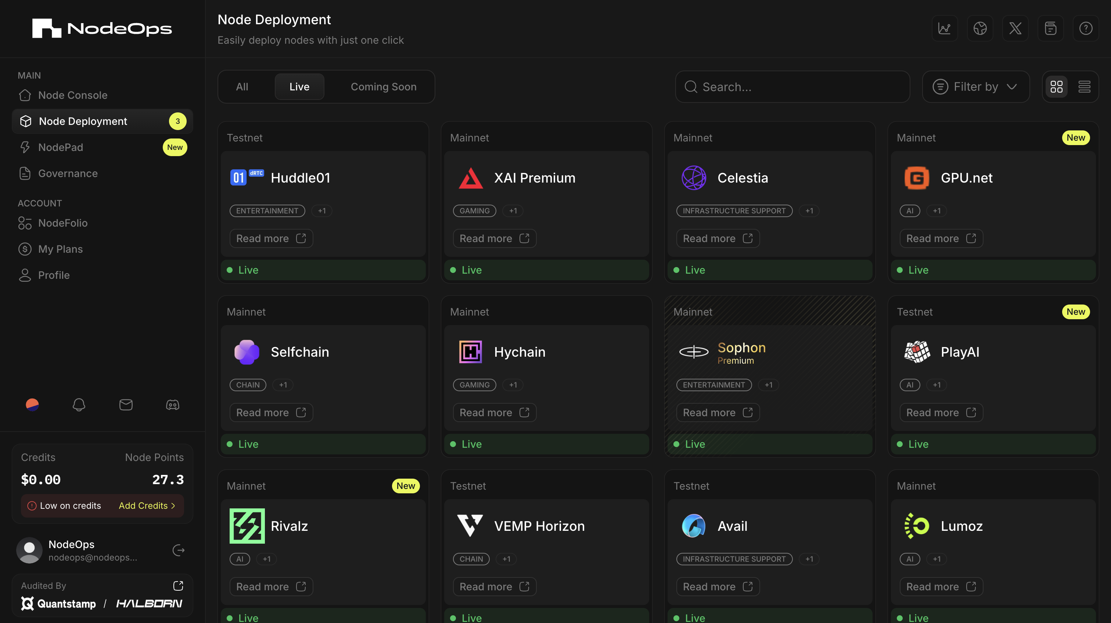1111x623 pixels.
Task: Click Read more on Lumoz card
Action: [942, 587]
